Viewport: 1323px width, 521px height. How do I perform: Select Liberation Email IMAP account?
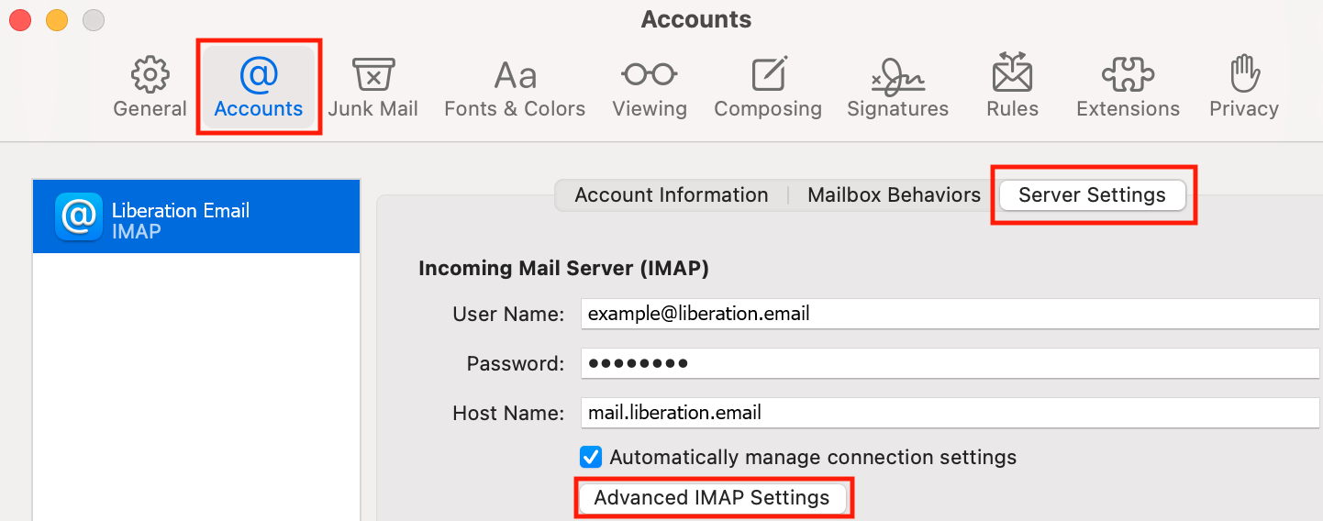click(197, 216)
